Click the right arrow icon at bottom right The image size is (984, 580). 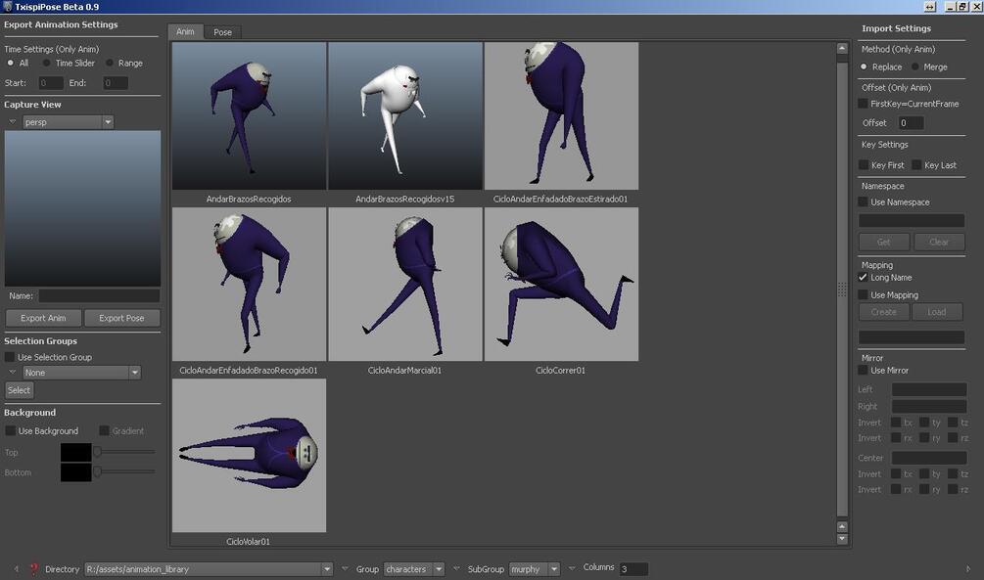pyautogui.click(x=967, y=568)
